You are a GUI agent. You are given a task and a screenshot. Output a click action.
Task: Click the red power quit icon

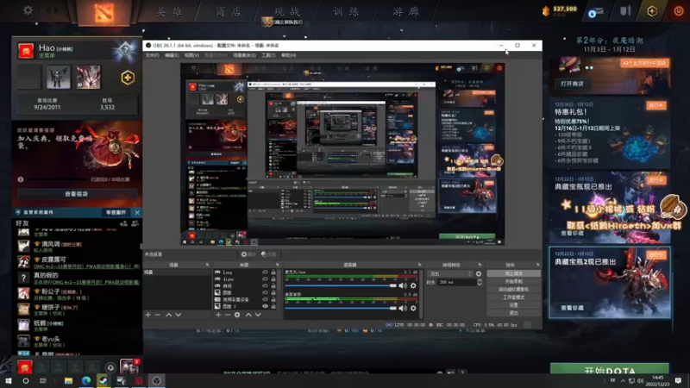coord(679,11)
